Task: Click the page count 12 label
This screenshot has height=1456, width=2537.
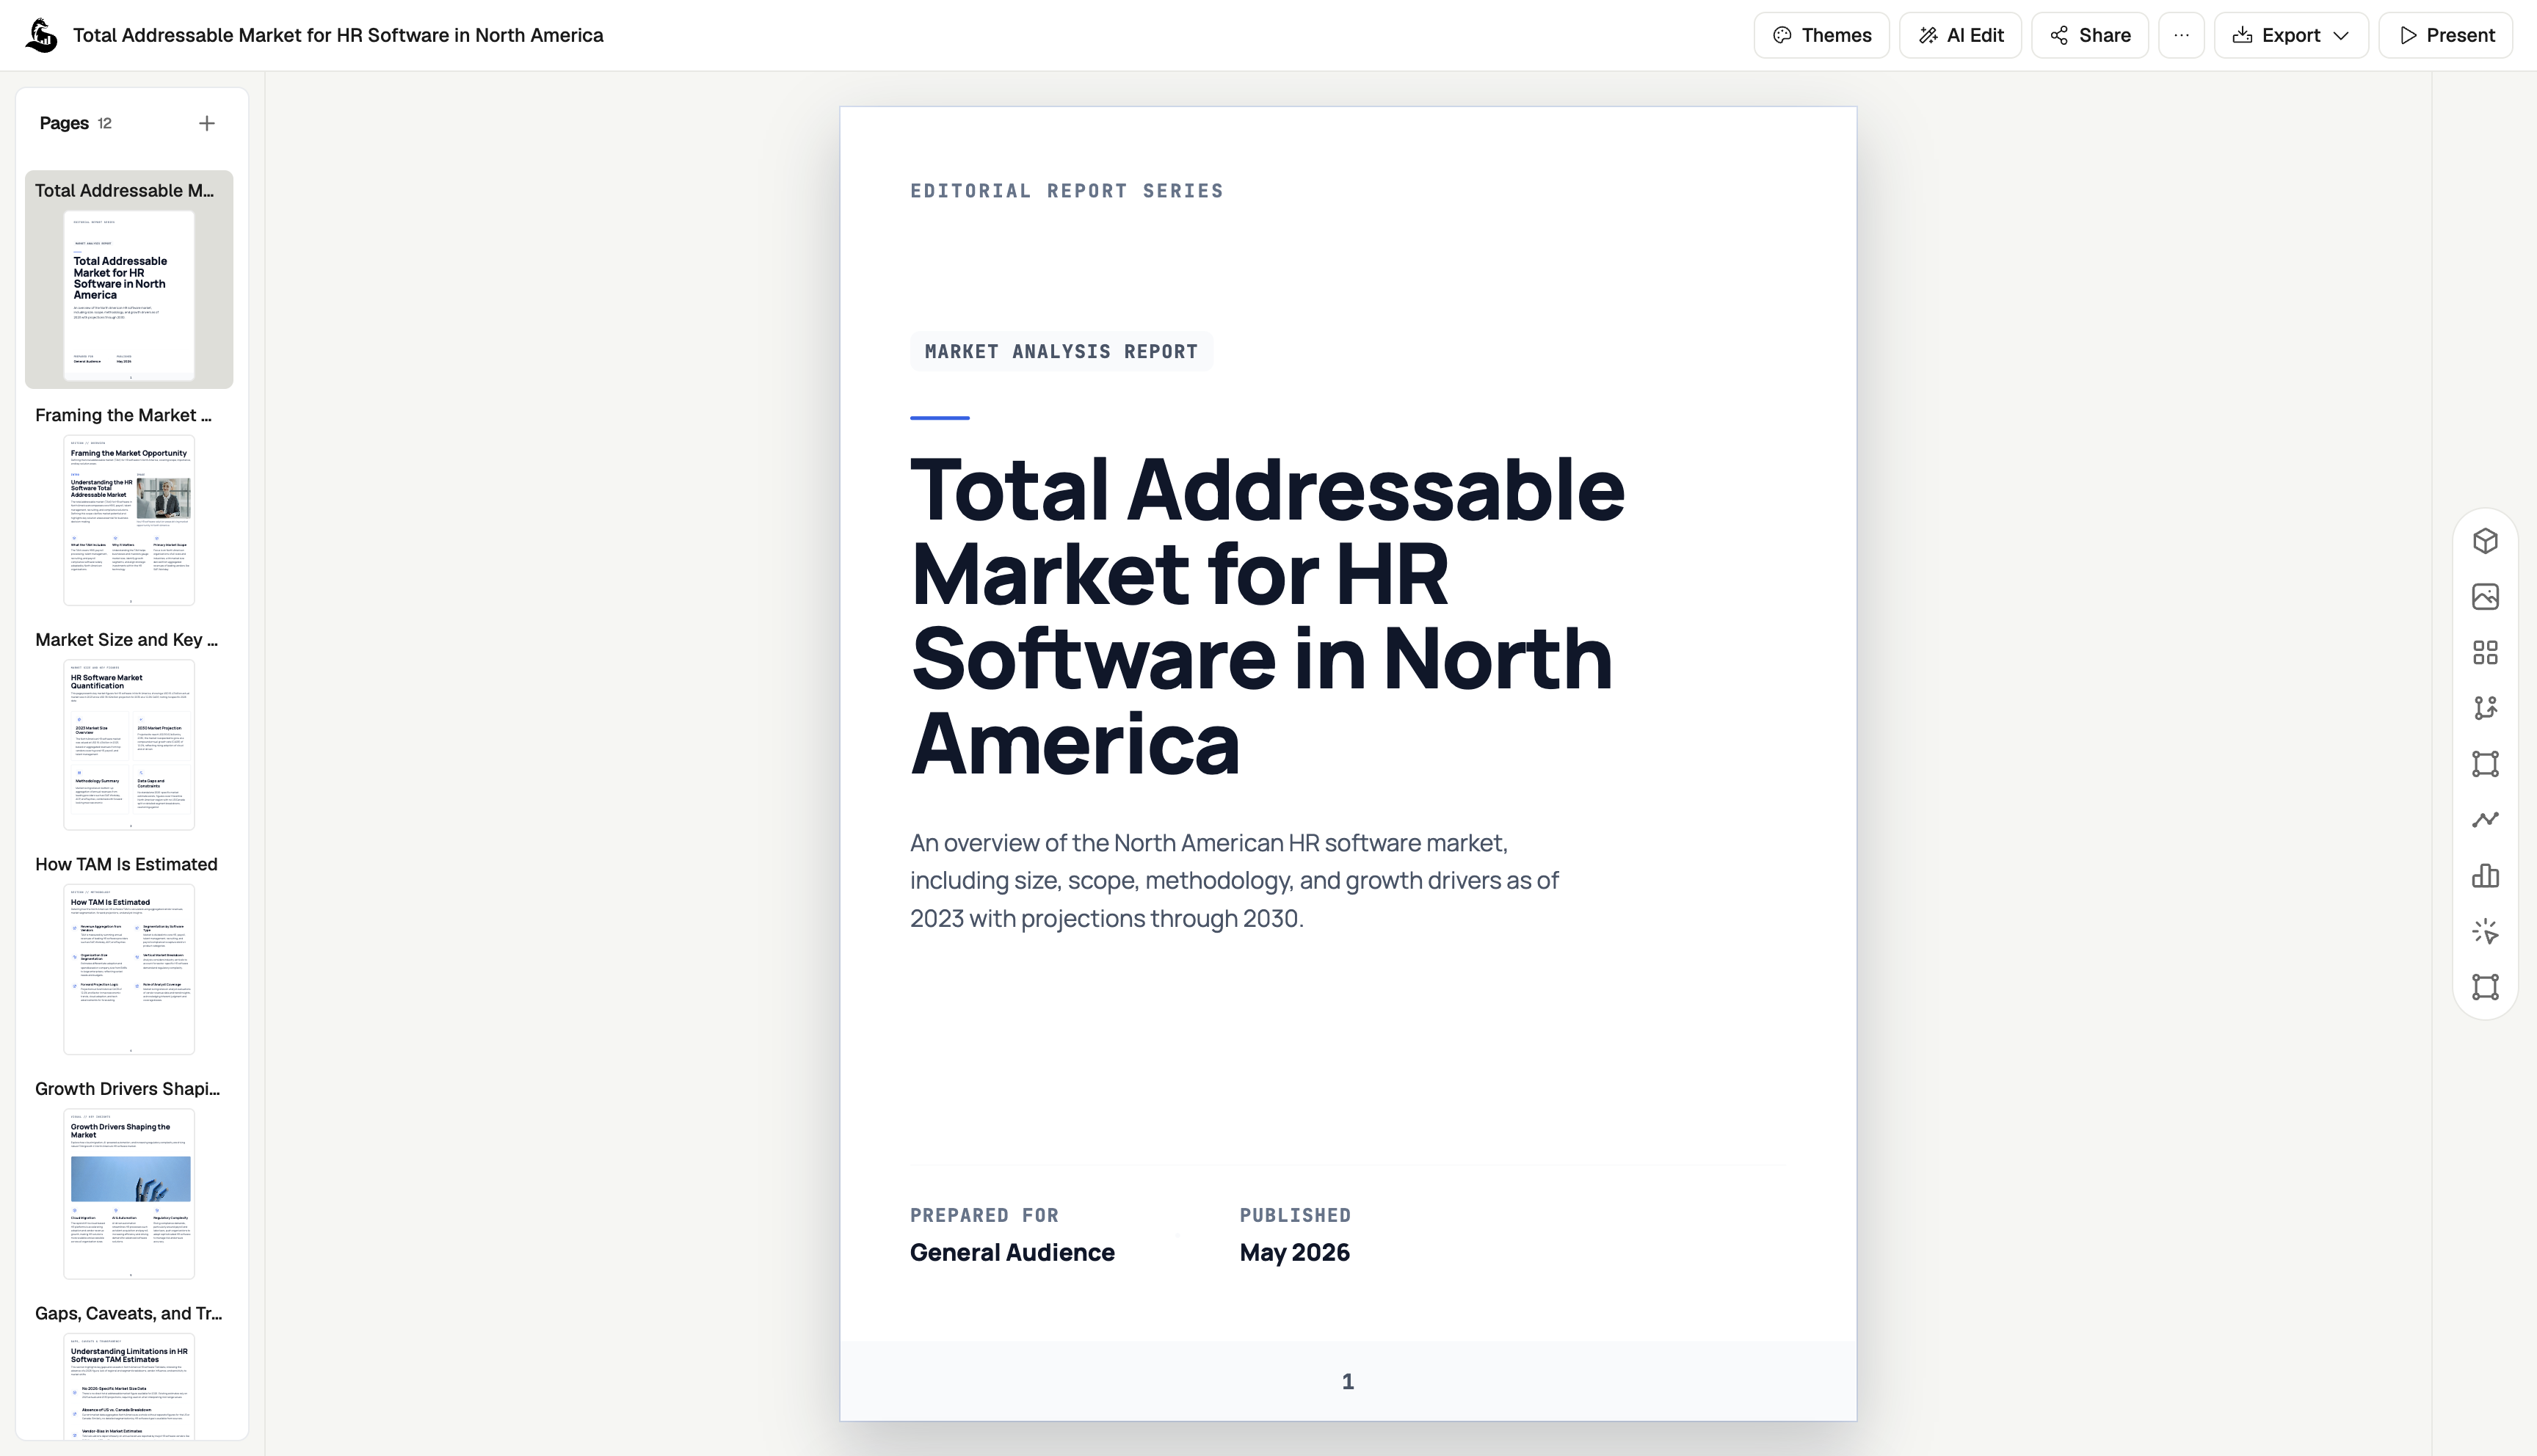Action: point(104,123)
